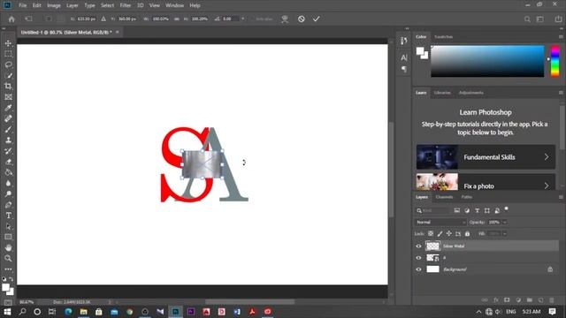Switch to the Swatches tab
This screenshot has width=566, height=318.
tap(443, 37)
